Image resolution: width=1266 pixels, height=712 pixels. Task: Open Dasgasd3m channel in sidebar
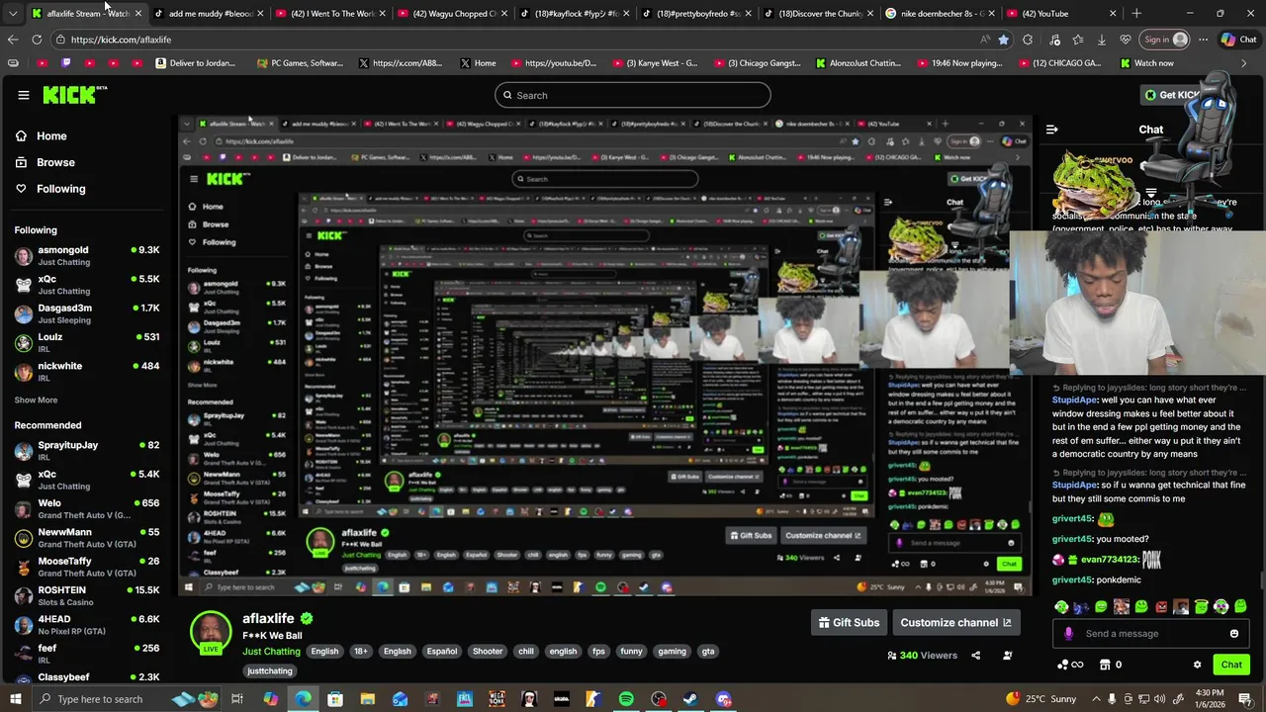pyautogui.click(x=87, y=313)
